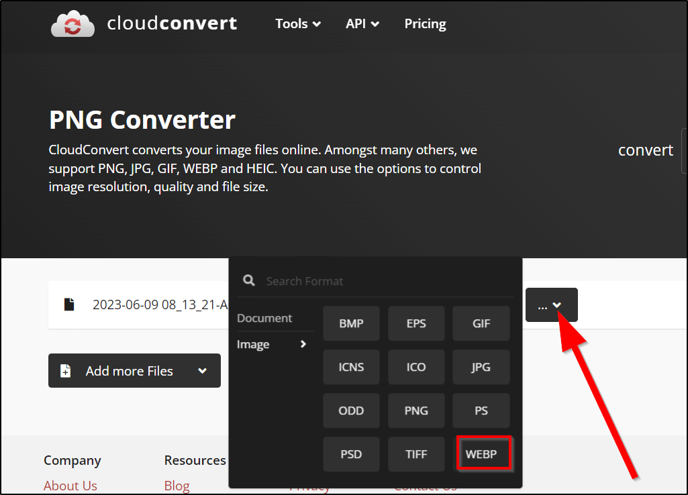Click the file document icon beside the filename
This screenshot has height=495, width=688.
69,304
